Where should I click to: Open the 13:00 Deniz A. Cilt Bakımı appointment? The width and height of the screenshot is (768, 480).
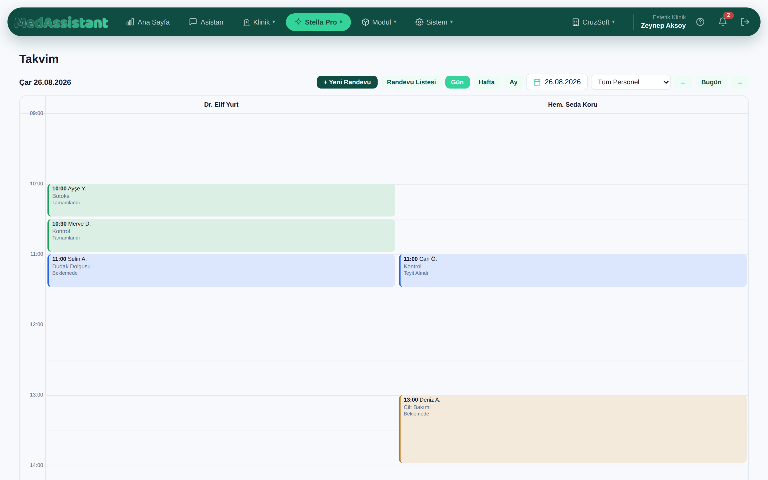point(573,429)
